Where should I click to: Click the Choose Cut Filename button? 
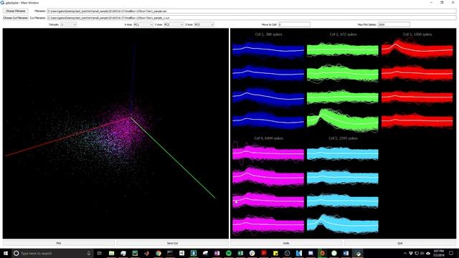16,18
